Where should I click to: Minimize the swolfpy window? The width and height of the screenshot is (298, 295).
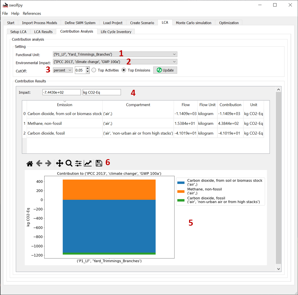[x=260, y=5]
